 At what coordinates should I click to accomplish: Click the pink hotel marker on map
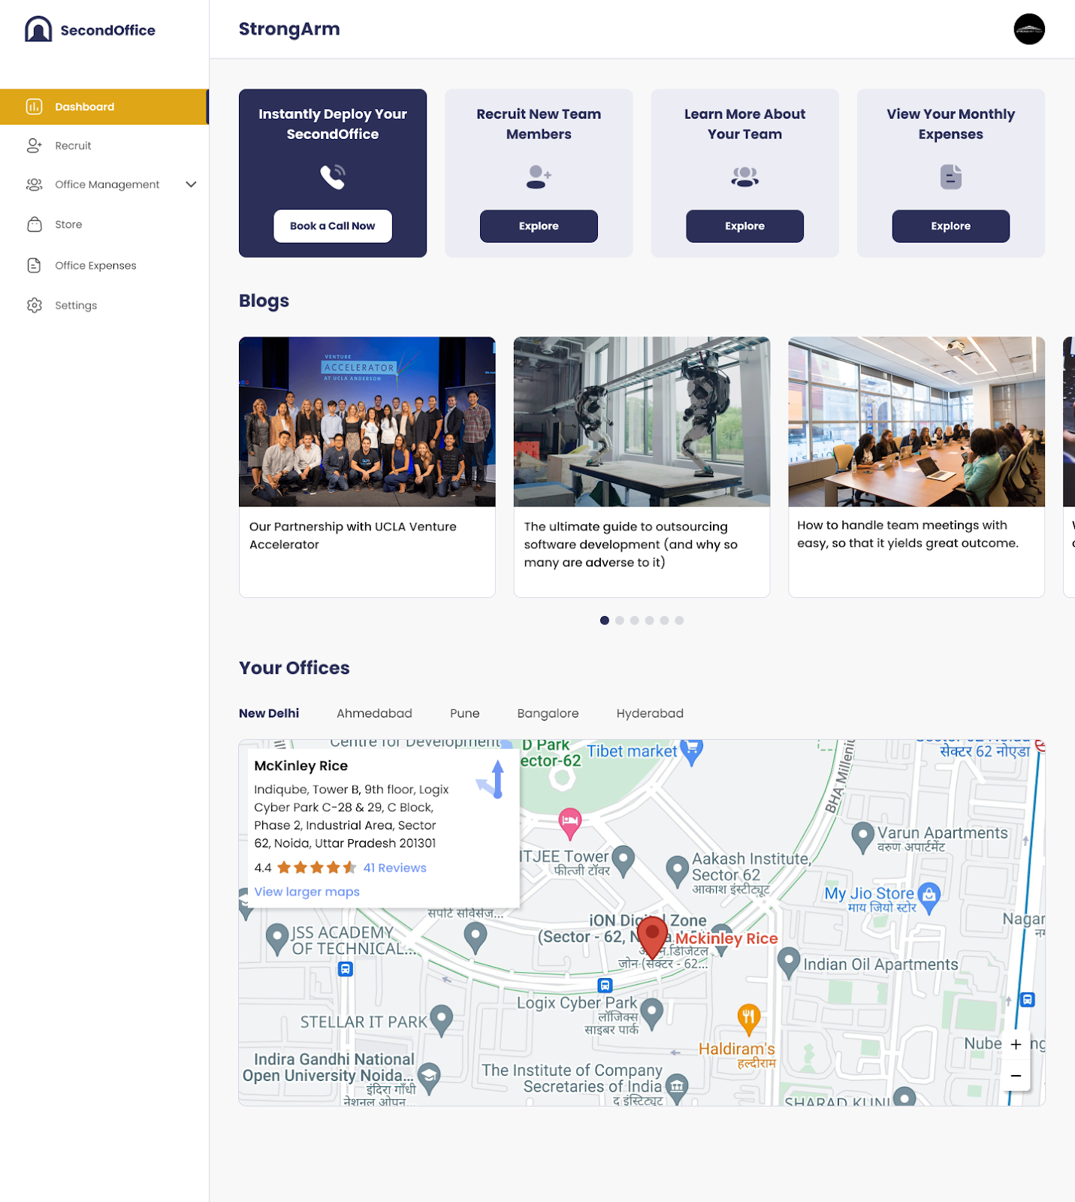[x=570, y=823]
